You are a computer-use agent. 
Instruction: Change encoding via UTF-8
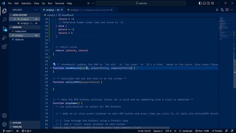coord(168,131)
